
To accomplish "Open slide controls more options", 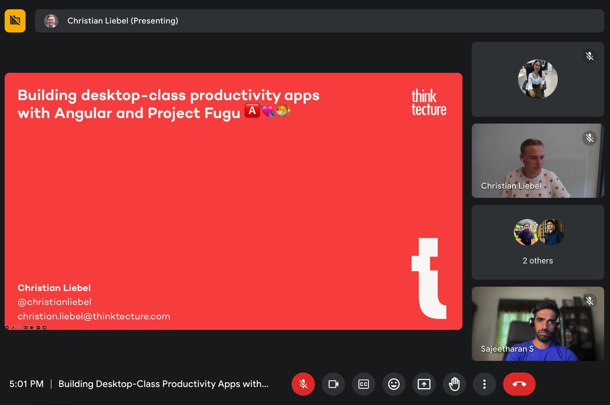I will pyautogui.click(x=38, y=327).
